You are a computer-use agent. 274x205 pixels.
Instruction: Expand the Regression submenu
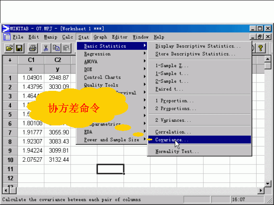[x=97, y=54]
